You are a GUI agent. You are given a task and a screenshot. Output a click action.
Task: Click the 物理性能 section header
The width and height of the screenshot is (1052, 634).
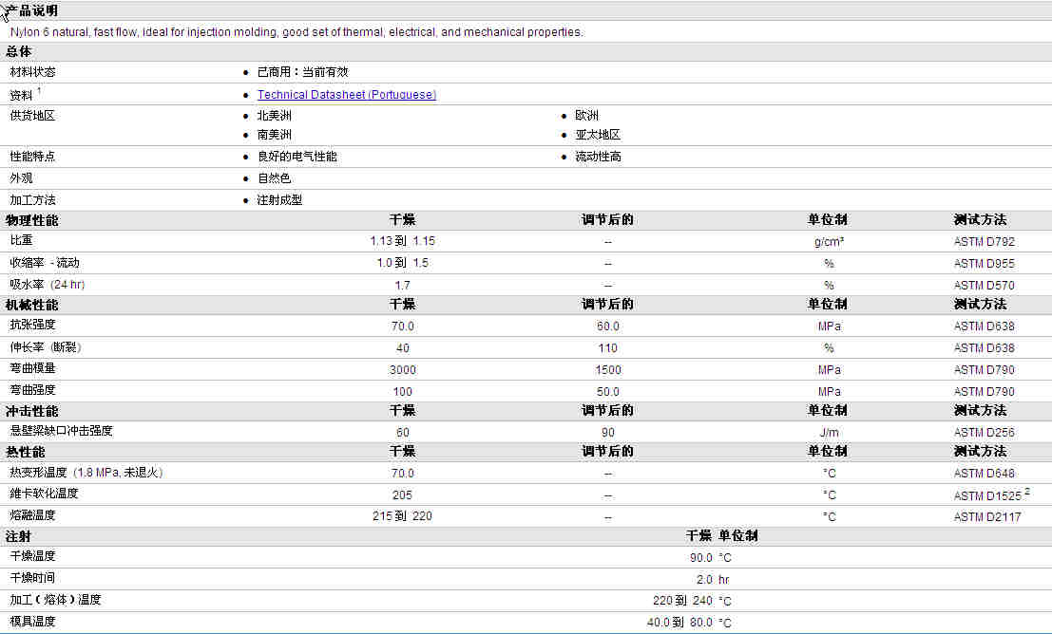click(x=31, y=220)
